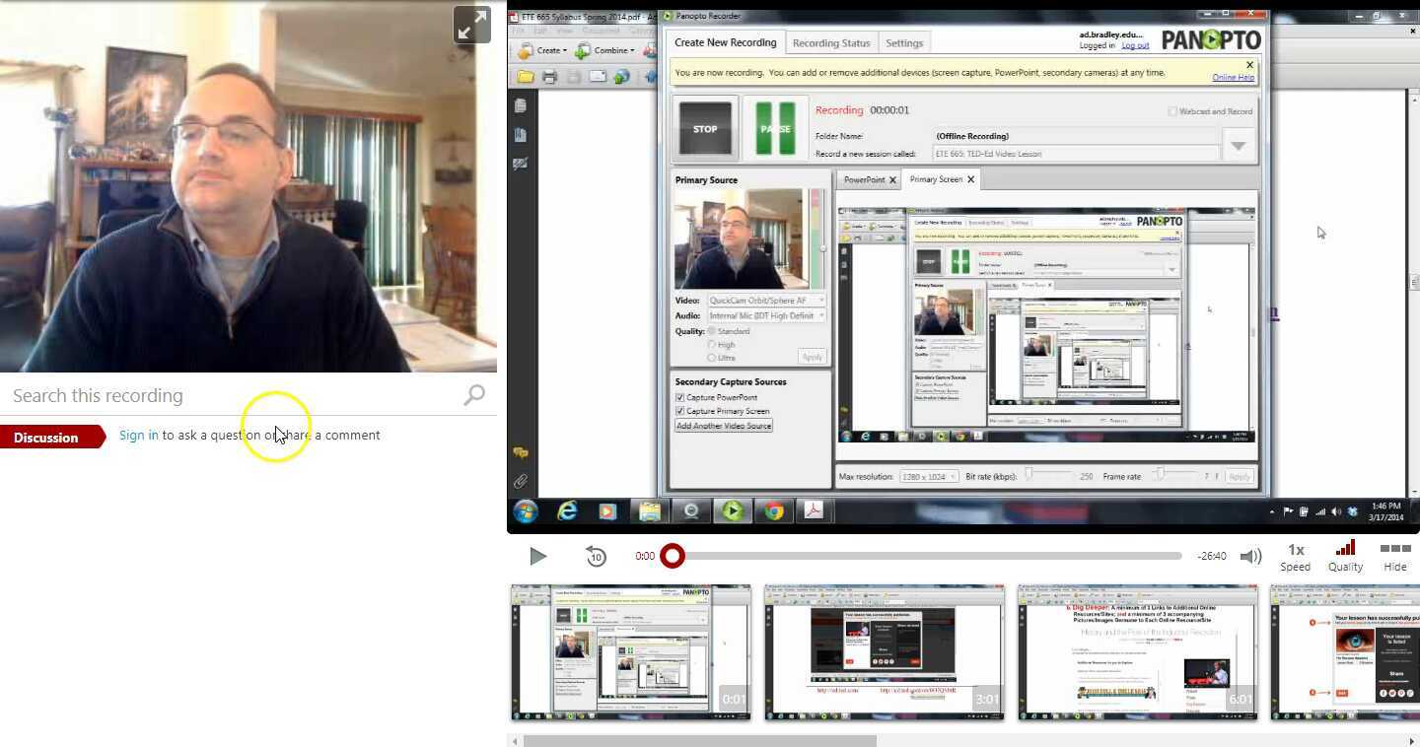Viewport: 1420px width, 747px height.
Task: Switch to the Recording Status tab
Action: point(831,42)
